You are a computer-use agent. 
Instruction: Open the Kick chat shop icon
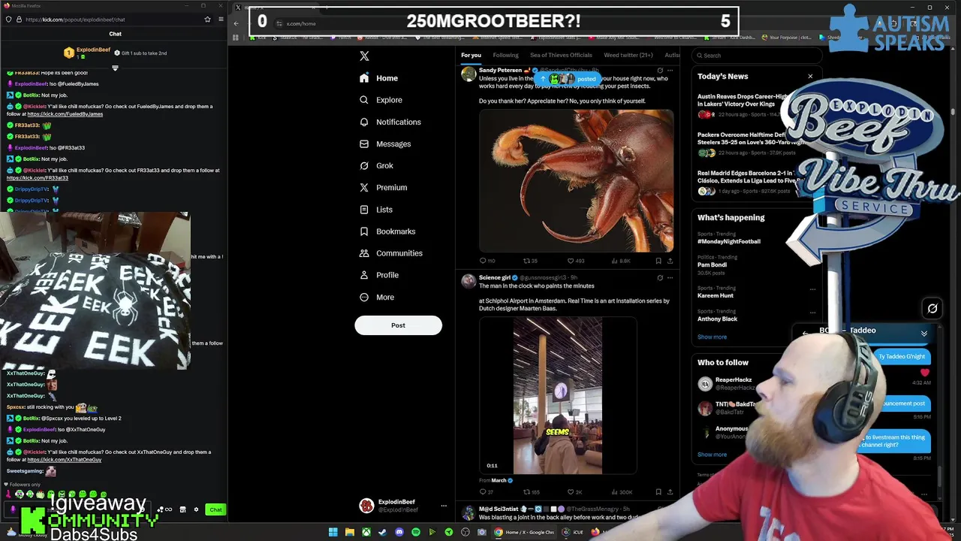coord(182,509)
